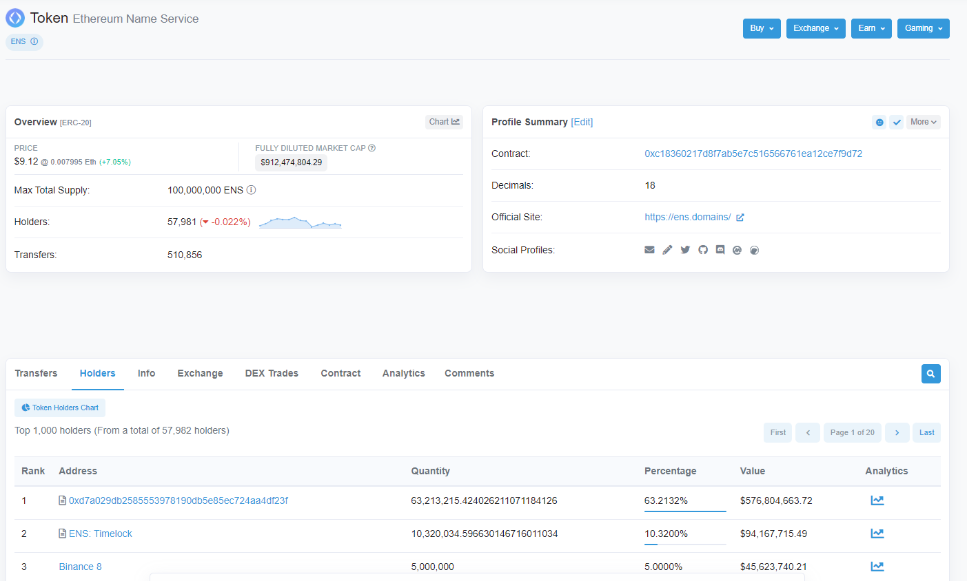This screenshot has height=581, width=967.
Task: Switch to the Exchange tab
Action: (201, 373)
